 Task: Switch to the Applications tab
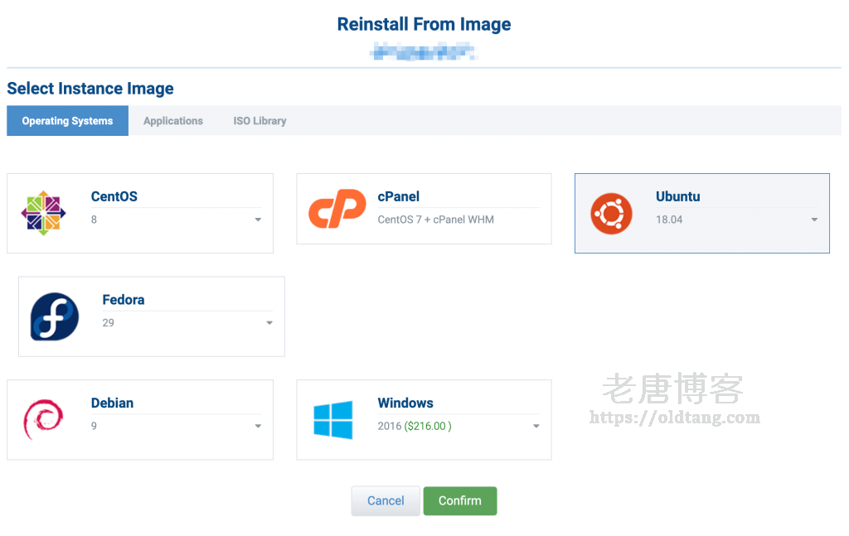coord(172,121)
